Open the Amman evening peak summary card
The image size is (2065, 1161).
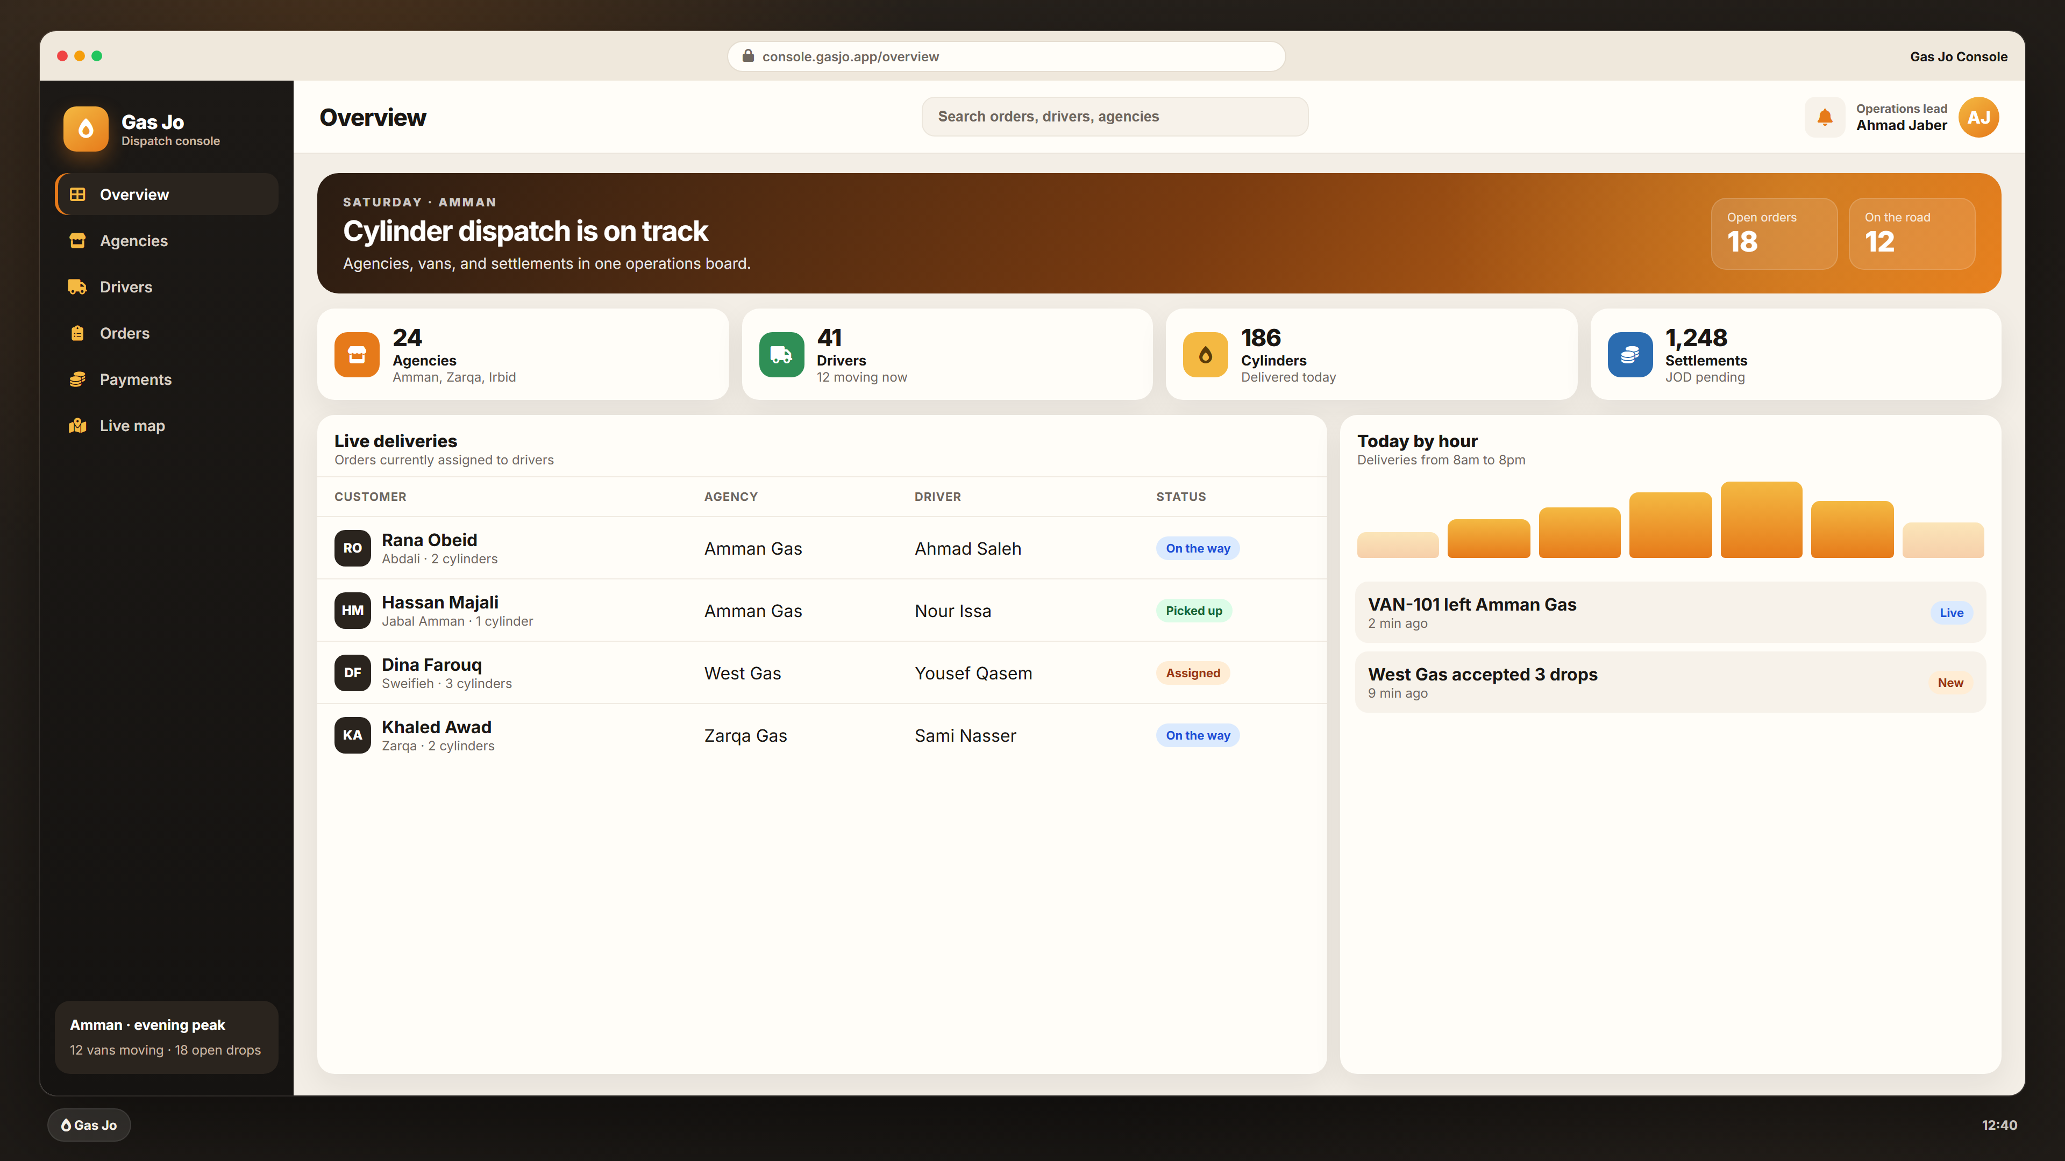(x=167, y=1037)
